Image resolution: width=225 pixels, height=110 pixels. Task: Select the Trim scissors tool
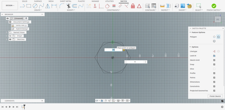[68, 6]
